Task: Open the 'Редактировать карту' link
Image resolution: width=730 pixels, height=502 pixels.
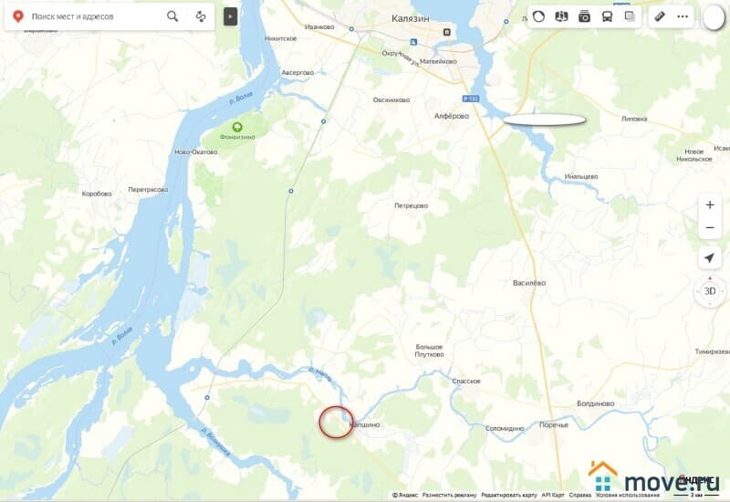Action: [509, 495]
